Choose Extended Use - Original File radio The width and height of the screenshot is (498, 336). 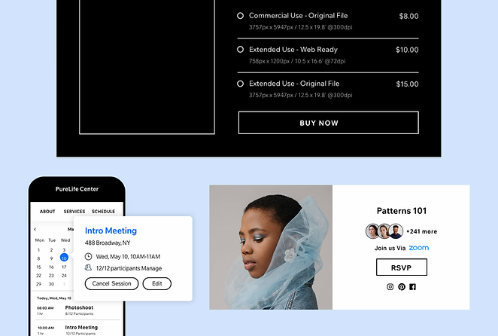pos(241,84)
